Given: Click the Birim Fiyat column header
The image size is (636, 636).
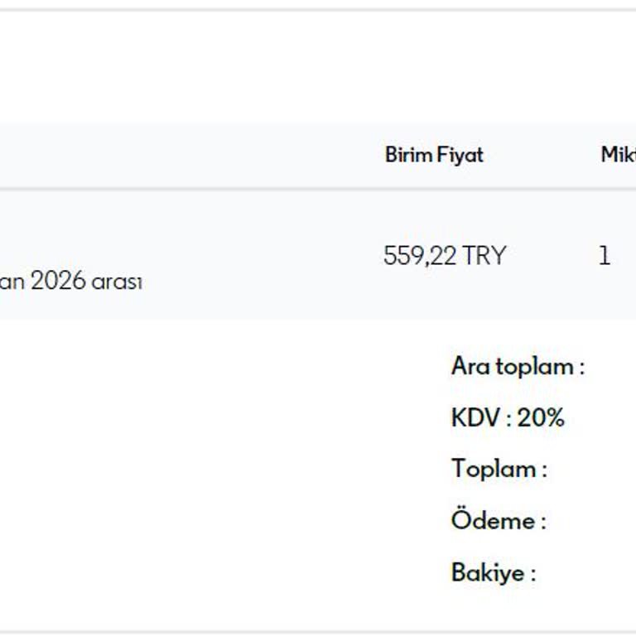Looking at the screenshot, I should point(434,155).
